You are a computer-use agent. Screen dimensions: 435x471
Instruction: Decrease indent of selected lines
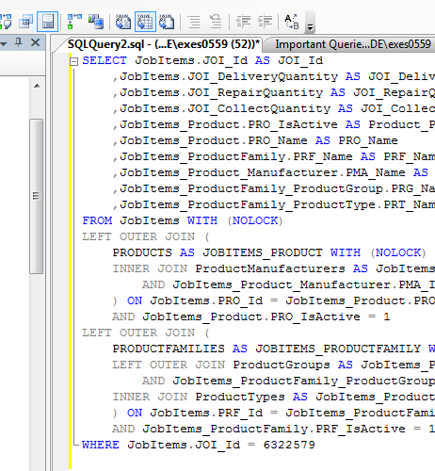pyautogui.click(x=243, y=22)
